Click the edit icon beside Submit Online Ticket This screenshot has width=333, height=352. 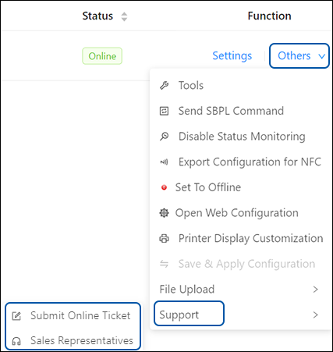pos(16,316)
